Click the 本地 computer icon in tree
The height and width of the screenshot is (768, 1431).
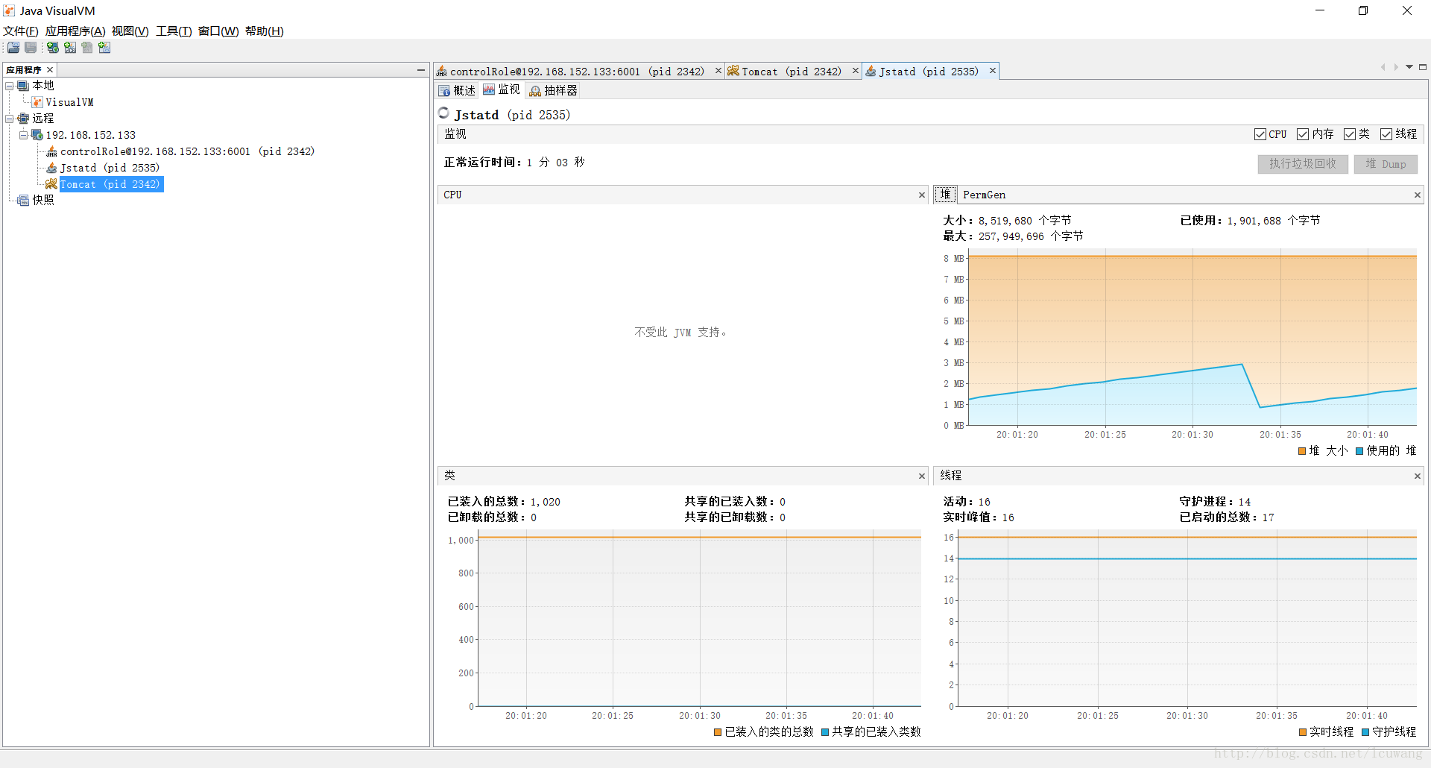click(23, 86)
